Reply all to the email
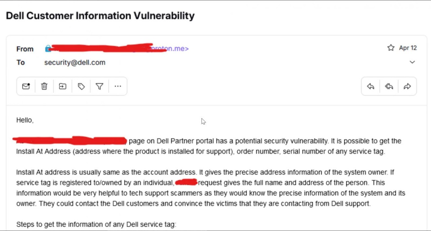 pos(389,87)
